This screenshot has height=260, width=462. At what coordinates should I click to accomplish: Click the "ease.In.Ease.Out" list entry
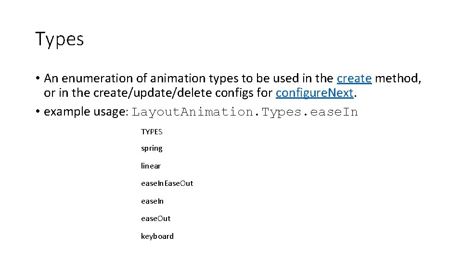pyautogui.click(x=167, y=183)
